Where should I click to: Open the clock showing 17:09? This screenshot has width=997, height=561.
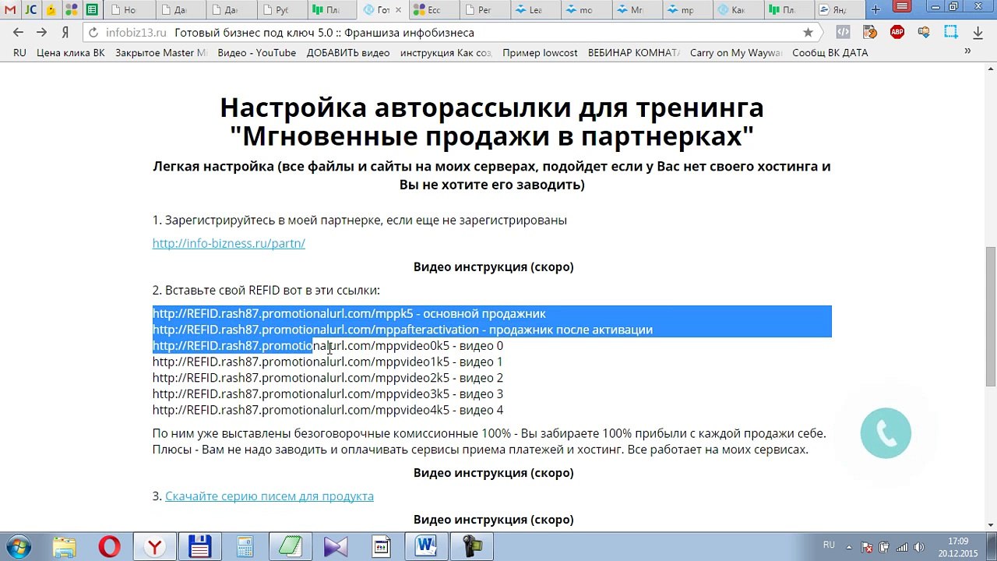957,547
